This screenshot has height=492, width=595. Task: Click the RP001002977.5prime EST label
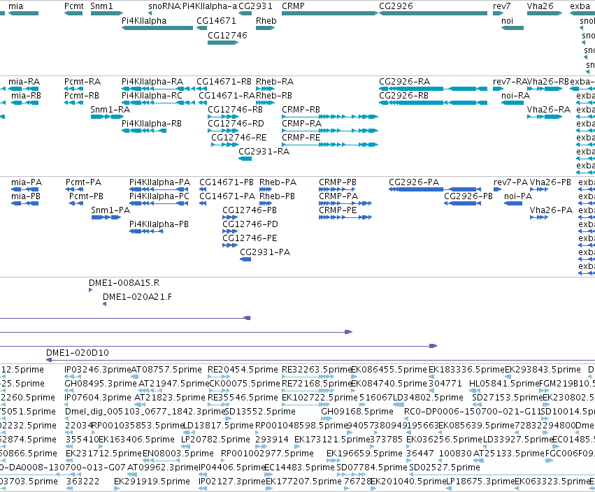[x=267, y=454]
